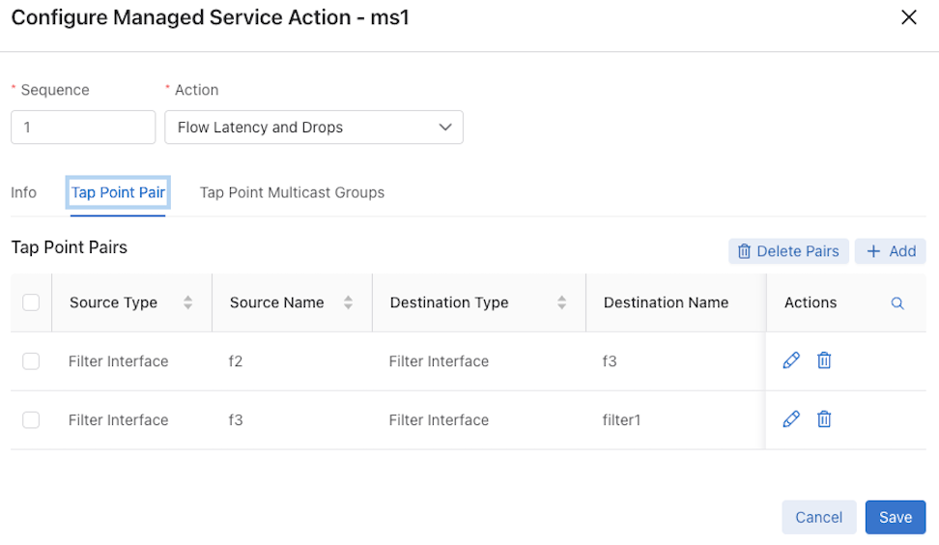The width and height of the screenshot is (939, 545).
Task: Check the row with source f2
Action: pyautogui.click(x=31, y=361)
